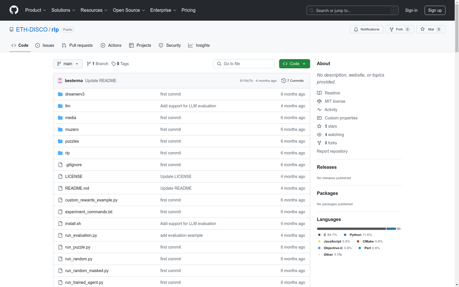Click the media folder icon
This screenshot has height=287, width=459.
(60, 118)
